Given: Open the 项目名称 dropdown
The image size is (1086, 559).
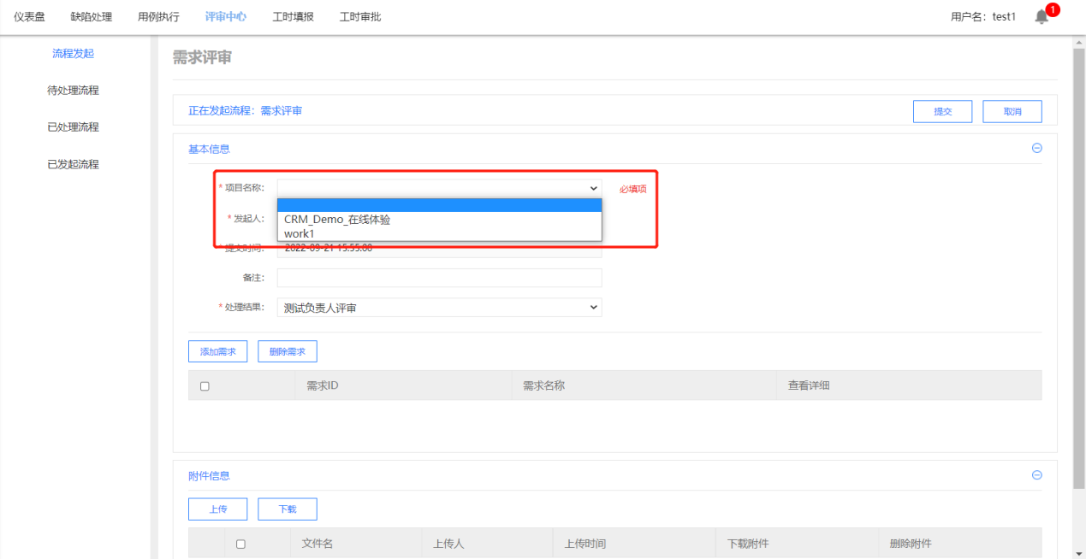Looking at the screenshot, I should pyautogui.click(x=439, y=188).
